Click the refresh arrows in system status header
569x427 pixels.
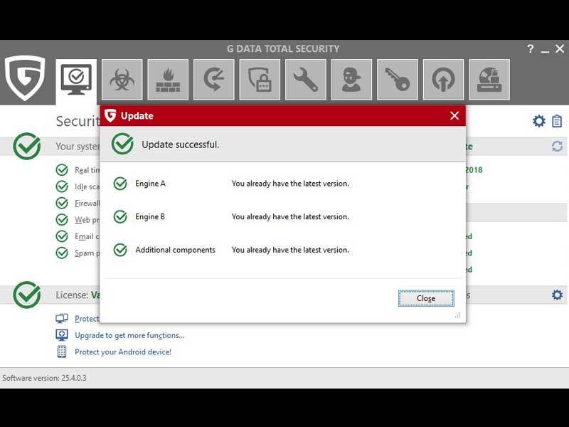tap(557, 146)
